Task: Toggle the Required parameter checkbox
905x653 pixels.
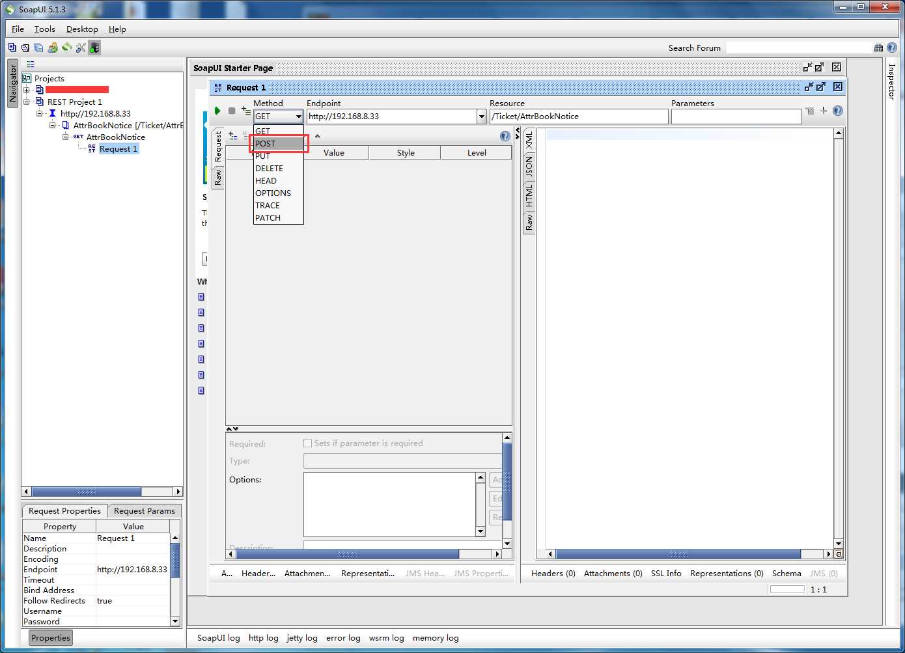Action: tap(308, 443)
